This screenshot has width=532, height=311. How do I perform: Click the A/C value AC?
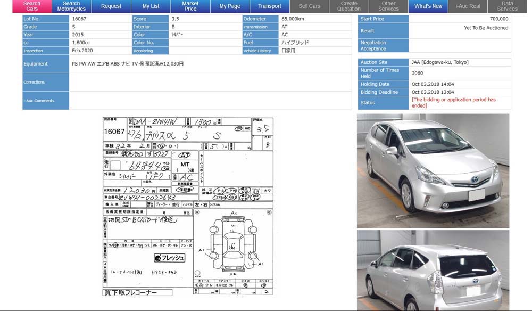pos(285,35)
